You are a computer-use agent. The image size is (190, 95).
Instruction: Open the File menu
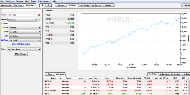(x=2, y=1)
